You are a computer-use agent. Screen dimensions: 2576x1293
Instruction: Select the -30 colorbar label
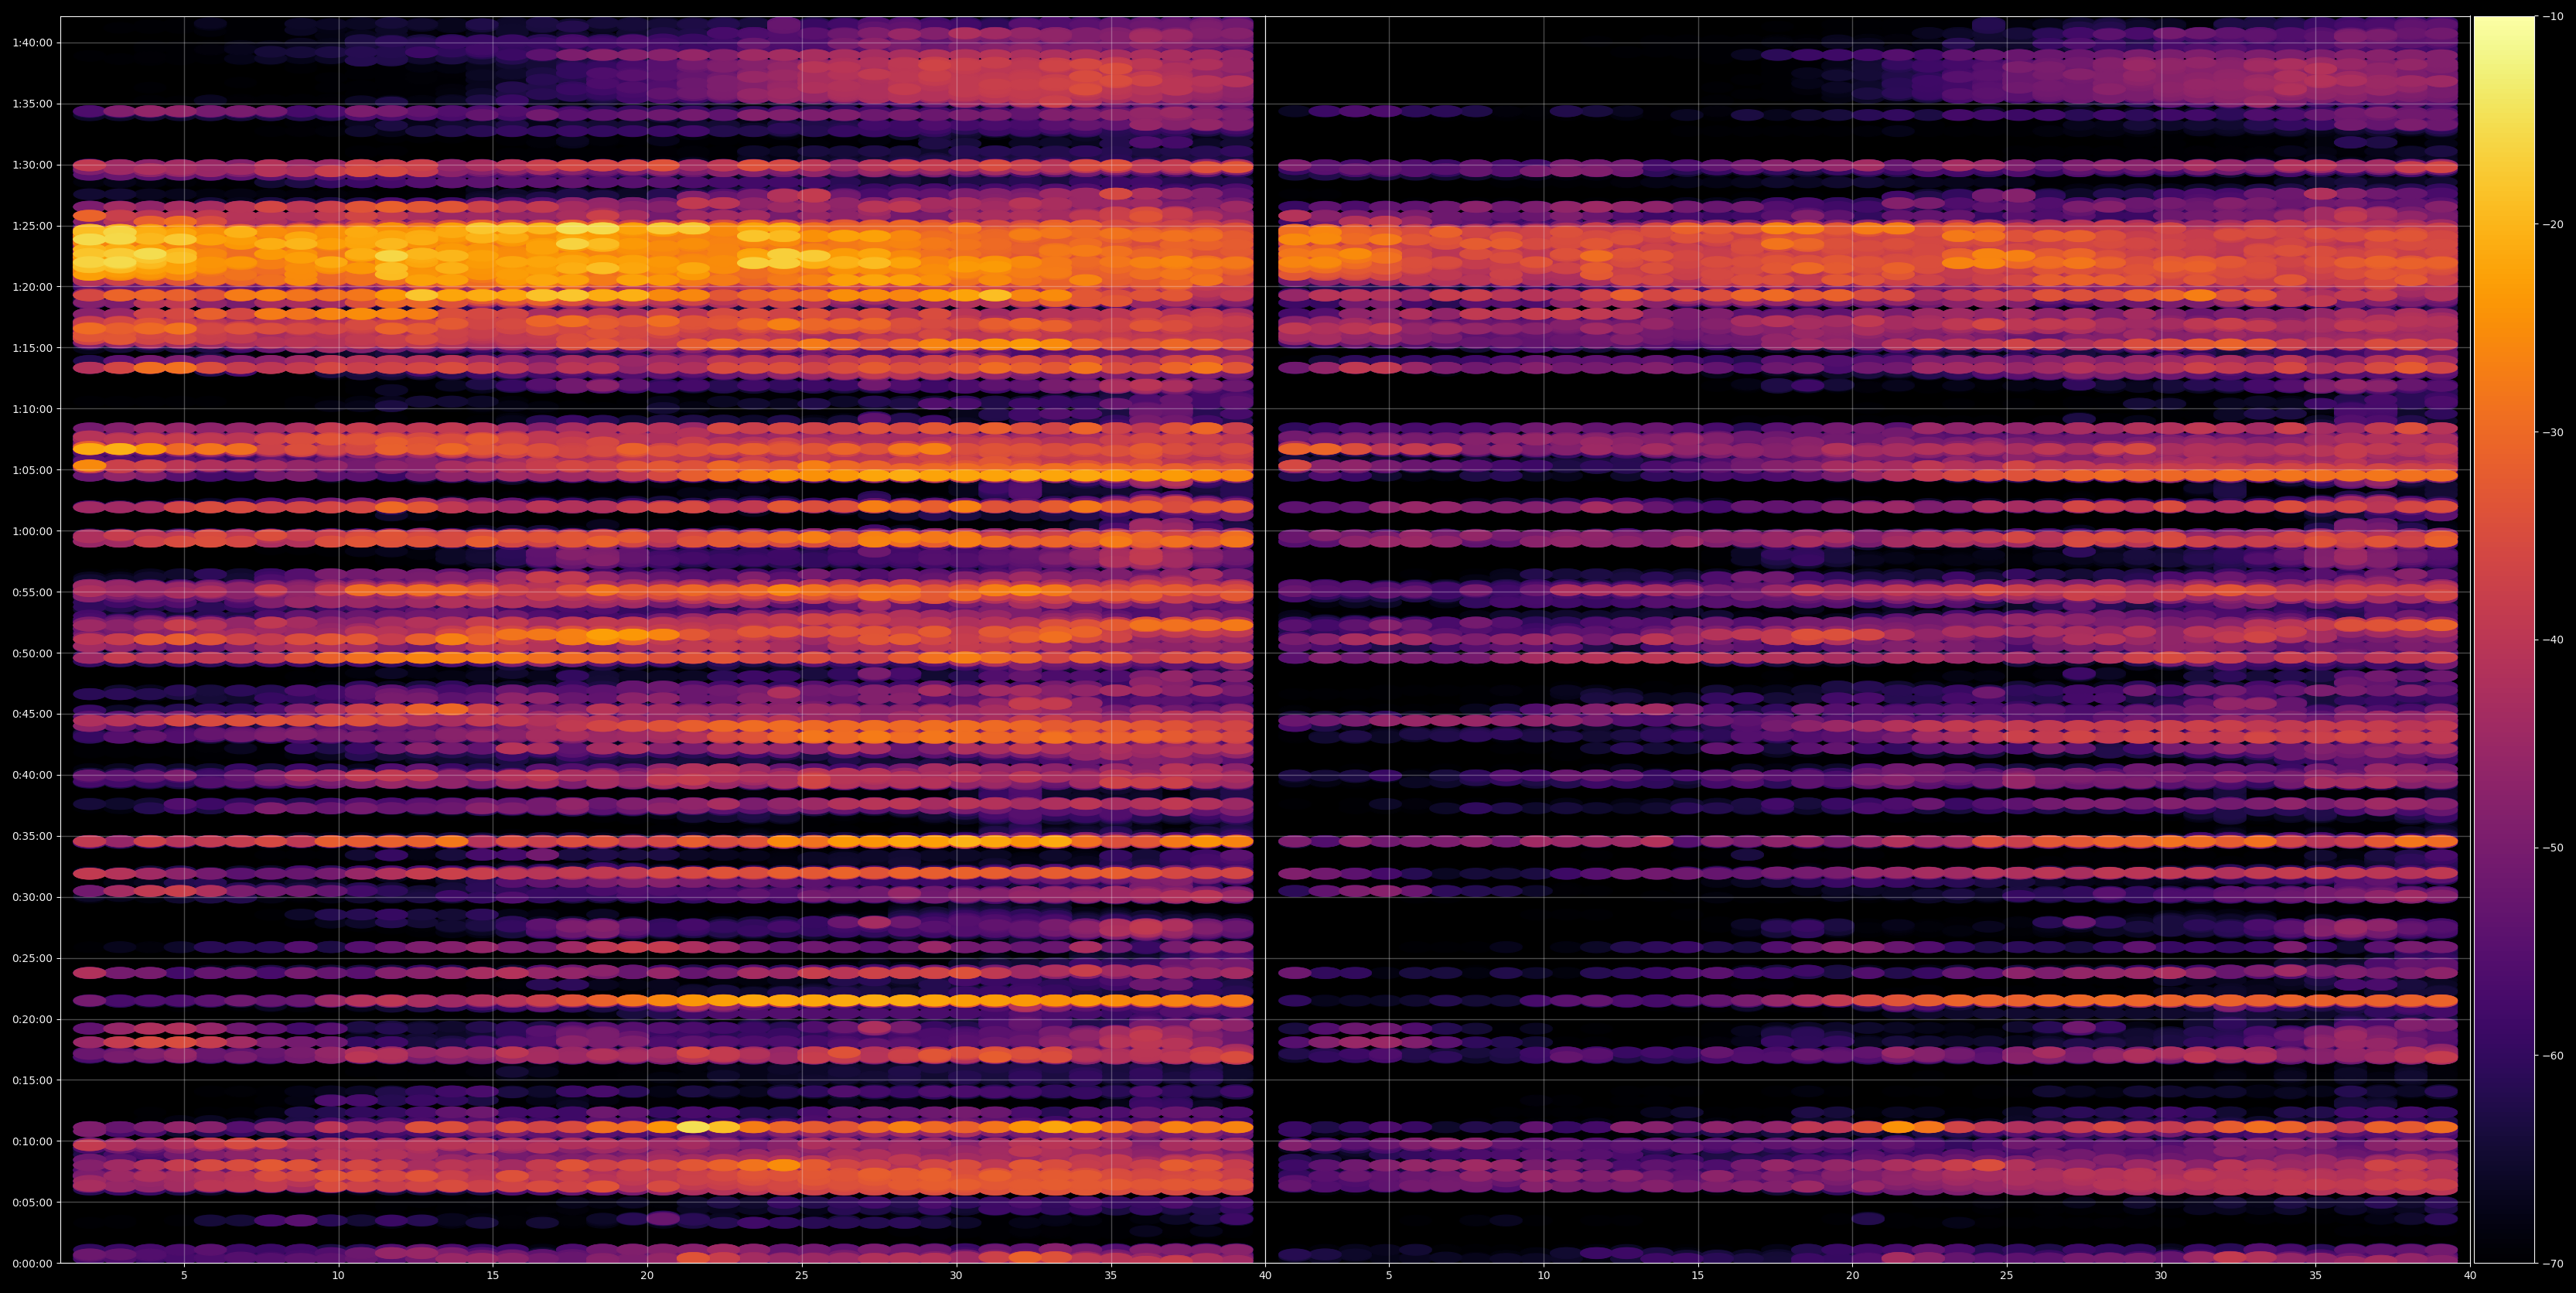pyautogui.click(x=2553, y=432)
